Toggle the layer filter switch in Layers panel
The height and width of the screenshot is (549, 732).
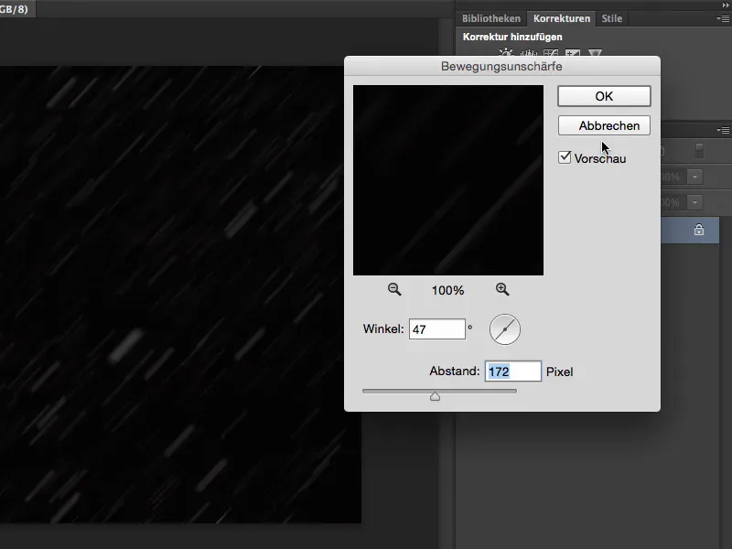coord(699,150)
